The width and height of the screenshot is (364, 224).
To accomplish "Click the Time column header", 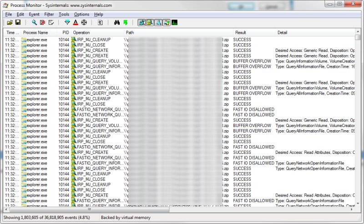I will click(x=12, y=32).
